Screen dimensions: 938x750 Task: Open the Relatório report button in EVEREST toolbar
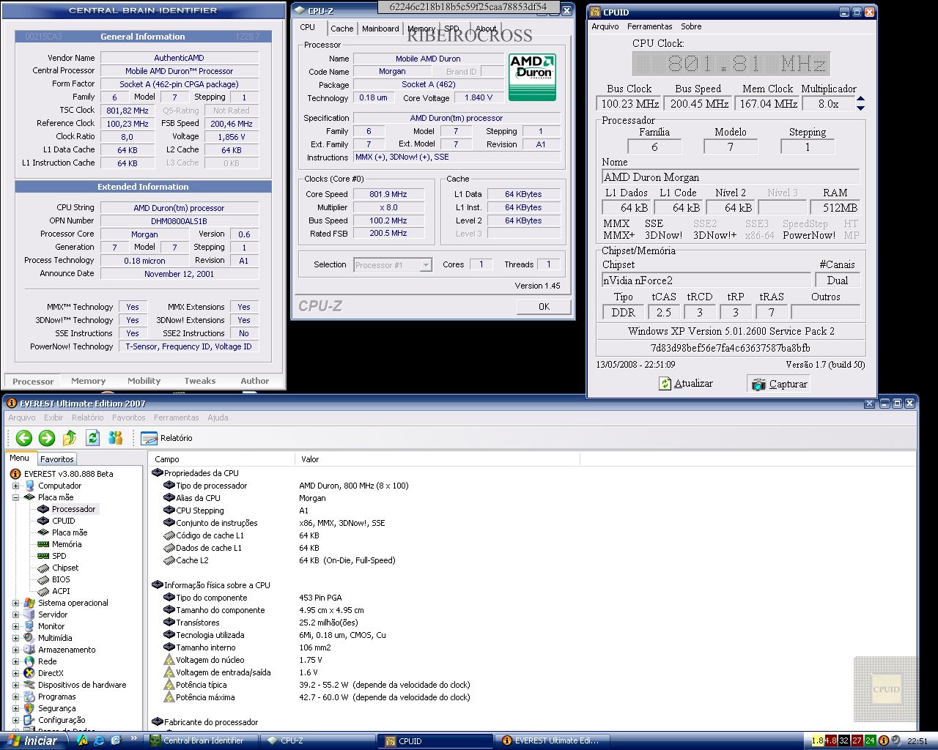(x=166, y=438)
